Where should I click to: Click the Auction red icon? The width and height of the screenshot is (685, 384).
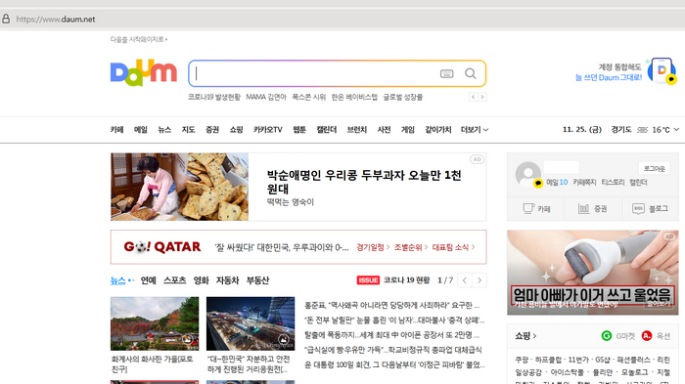pyautogui.click(x=647, y=335)
